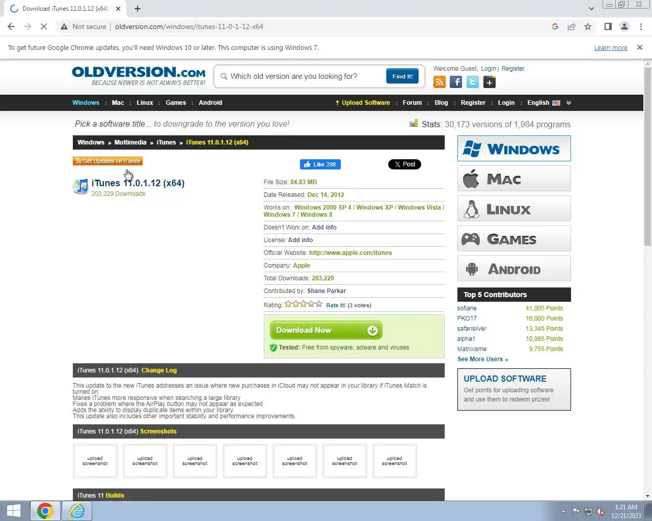Open a new browser tab

(138, 9)
